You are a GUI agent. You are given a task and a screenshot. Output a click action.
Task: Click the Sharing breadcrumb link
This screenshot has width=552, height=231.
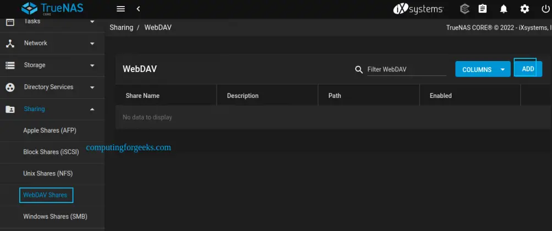pyautogui.click(x=121, y=28)
